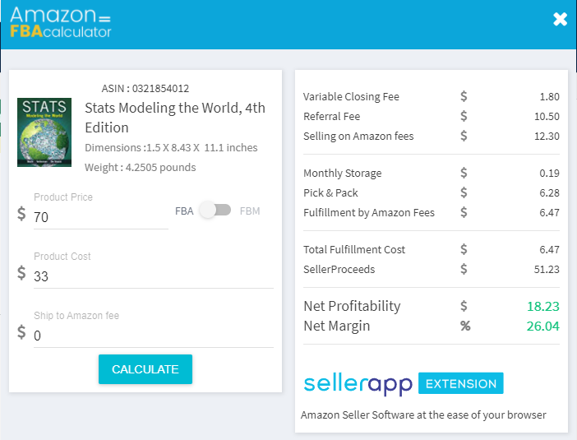Viewport: 577px width, 440px height.
Task: Select Total Fulfillment Cost value 6.47
Action: pos(549,250)
